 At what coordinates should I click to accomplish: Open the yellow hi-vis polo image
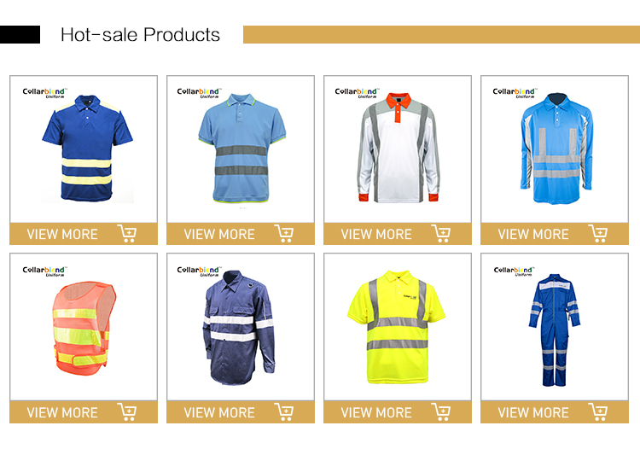[x=396, y=327]
